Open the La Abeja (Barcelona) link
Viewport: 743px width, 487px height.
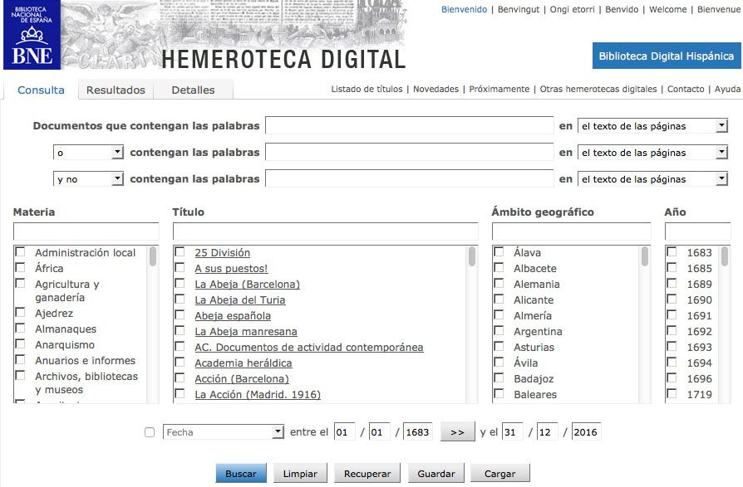point(248,285)
